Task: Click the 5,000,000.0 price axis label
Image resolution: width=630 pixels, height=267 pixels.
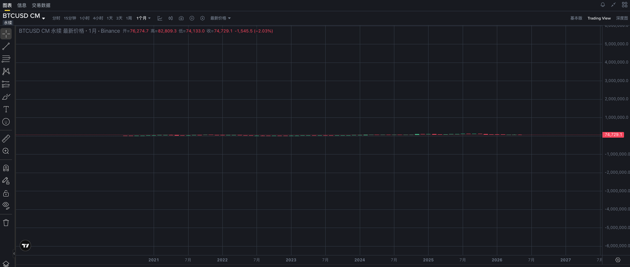Action: [x=615, y=44]
